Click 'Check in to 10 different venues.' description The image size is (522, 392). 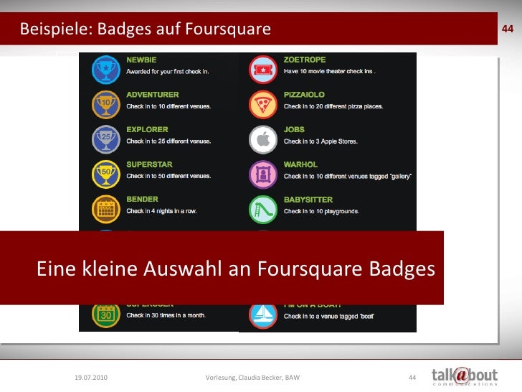(169, 106)
